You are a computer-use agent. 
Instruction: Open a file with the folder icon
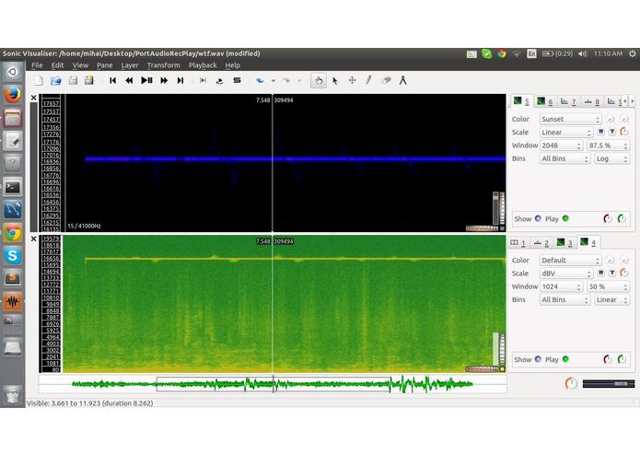click(56, 80)
